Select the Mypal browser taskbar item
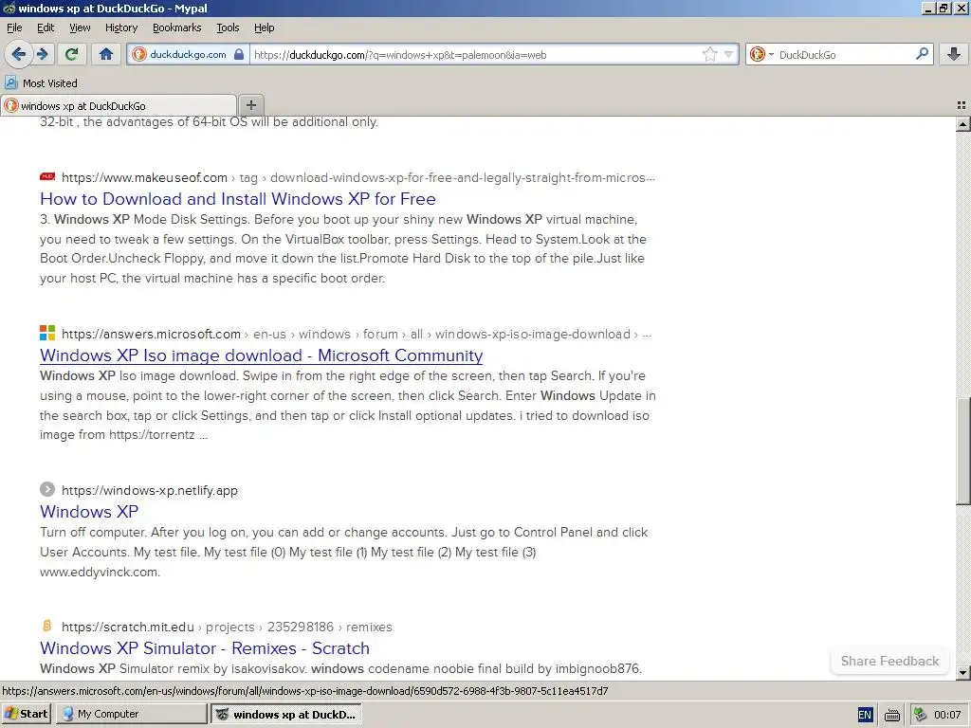971x728 pixels. pyautogui.click(x=286, y=714)
